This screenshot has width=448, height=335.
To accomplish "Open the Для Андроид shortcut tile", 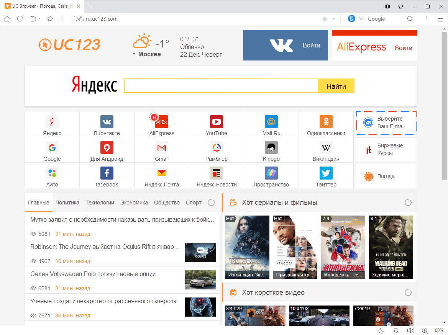I will coord(107,150).
